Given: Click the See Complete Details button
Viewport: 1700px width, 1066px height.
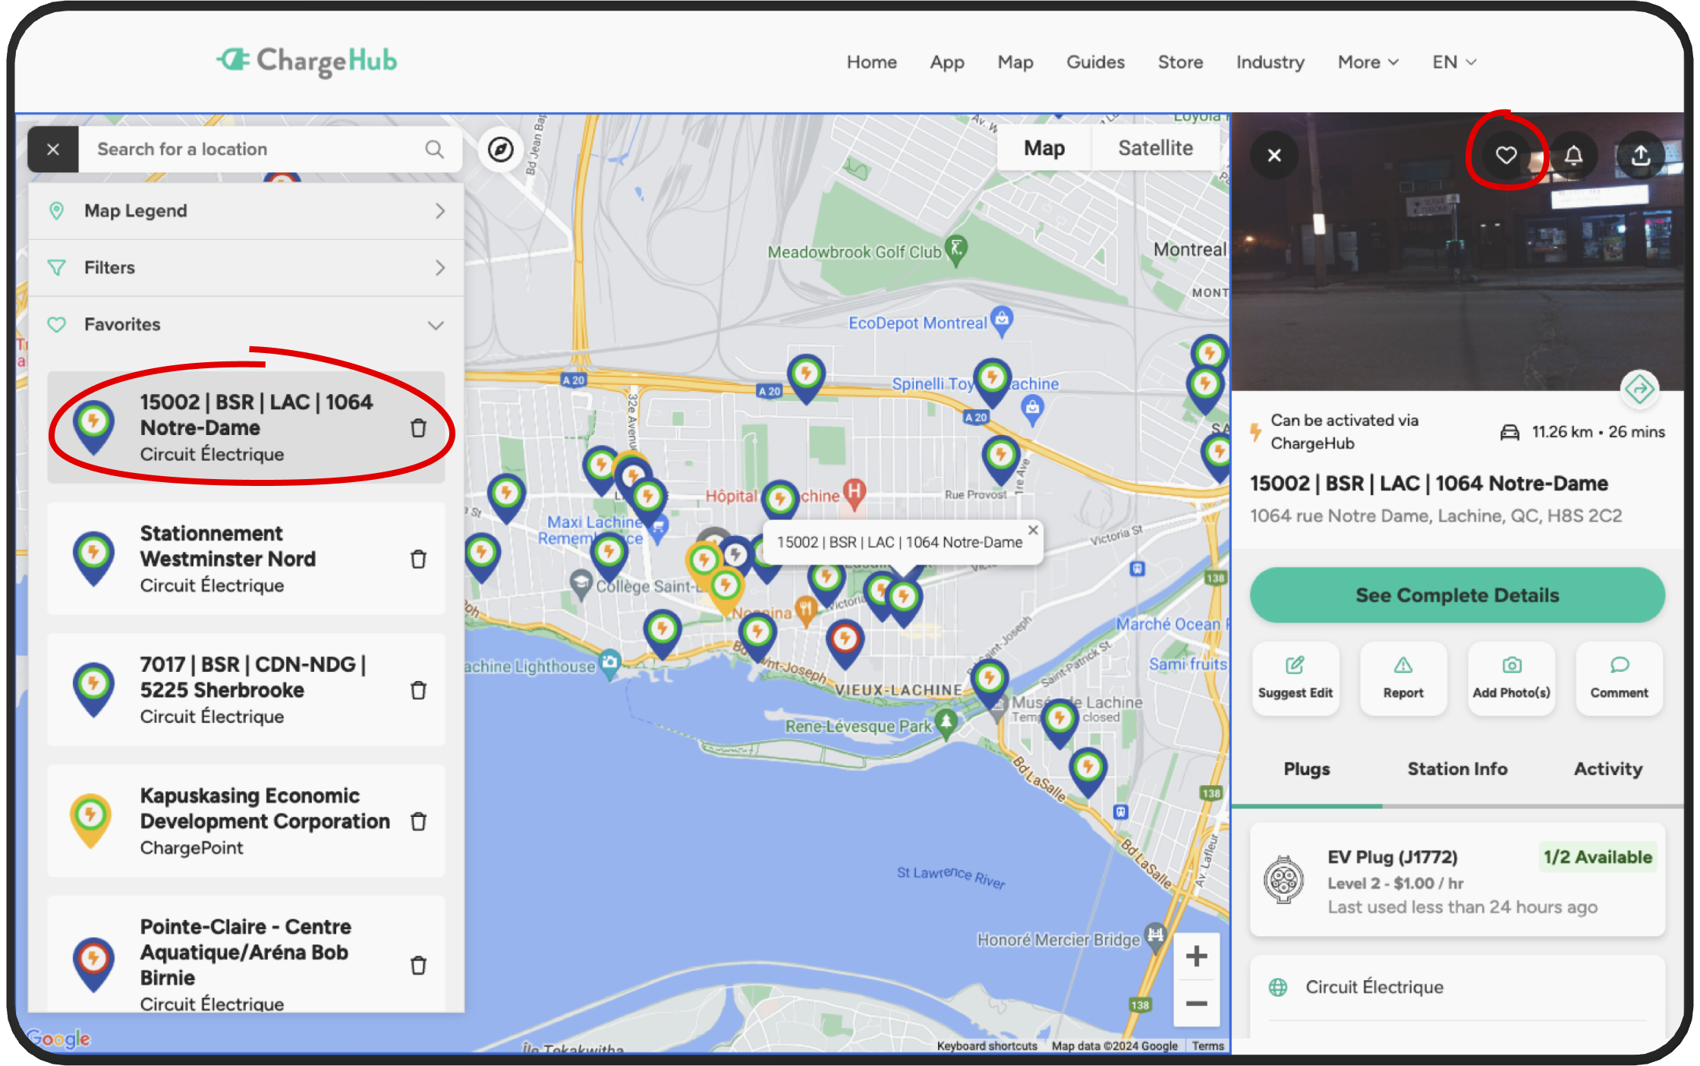Looking at the screenshot, I should point(1456,595).
